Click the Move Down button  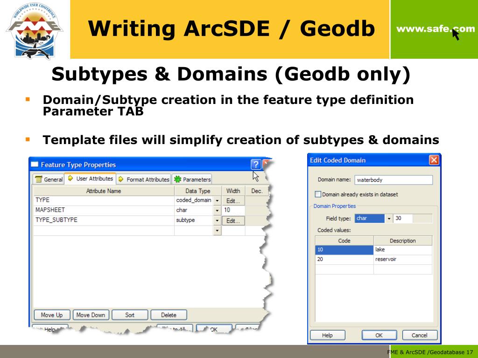point(91,315)
